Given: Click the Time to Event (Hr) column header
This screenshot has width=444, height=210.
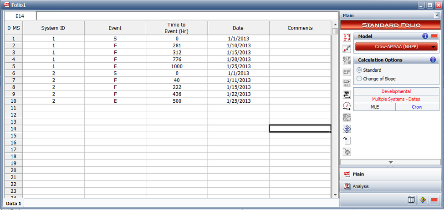Looking at the screenshot, I should pos(177,28).
